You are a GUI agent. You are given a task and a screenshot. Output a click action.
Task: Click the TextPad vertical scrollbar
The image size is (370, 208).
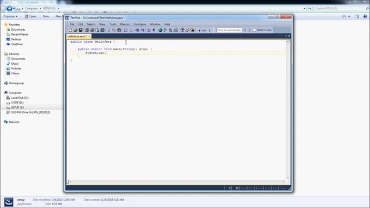pyautogui.click(x=288, y=110)
